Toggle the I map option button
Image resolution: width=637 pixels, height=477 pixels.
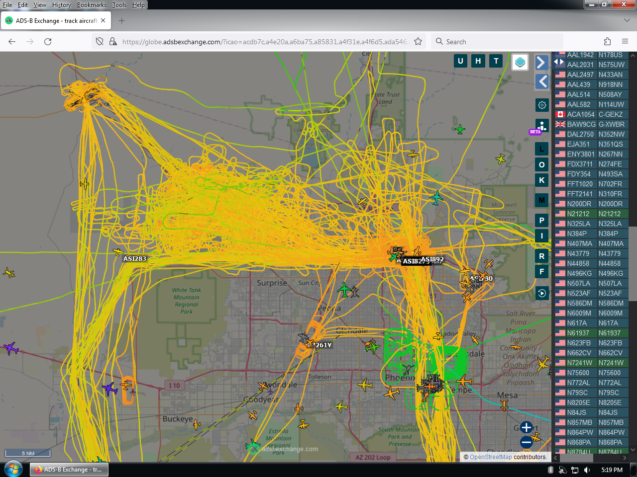(542, 236)
